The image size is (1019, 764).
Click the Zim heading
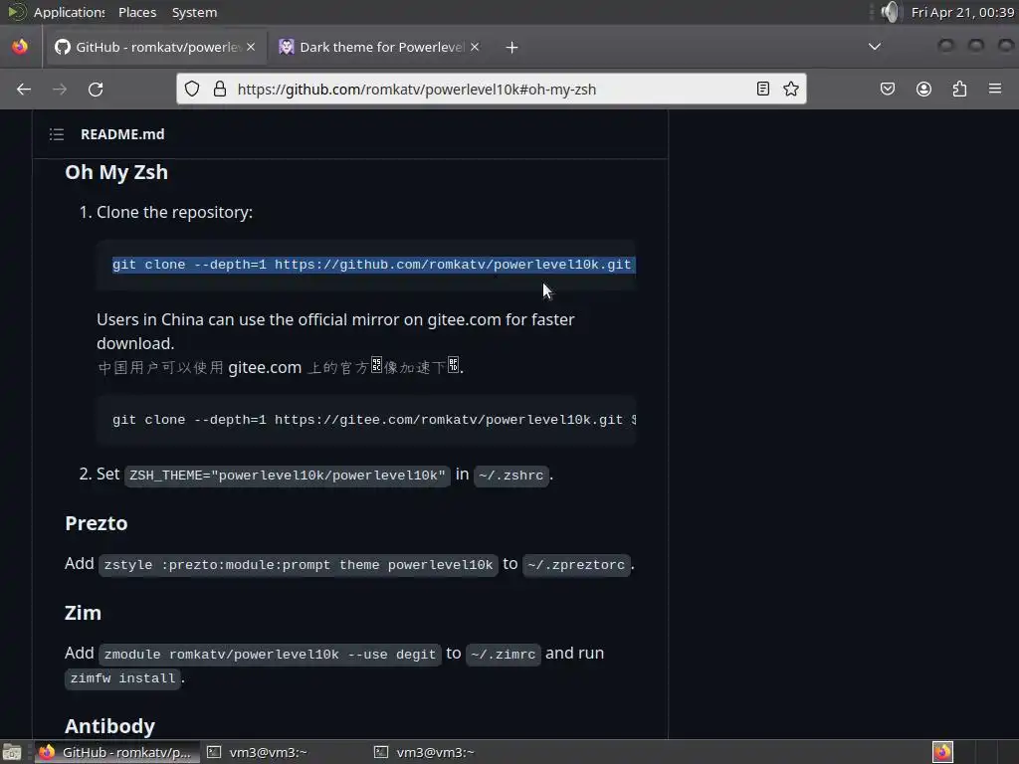point(83,613)
